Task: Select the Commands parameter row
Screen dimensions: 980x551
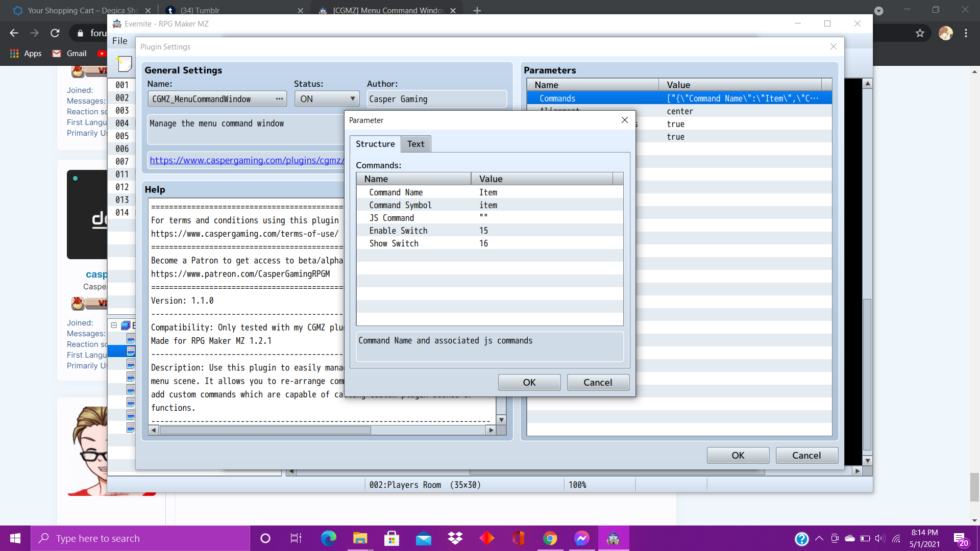Action: 679,98
